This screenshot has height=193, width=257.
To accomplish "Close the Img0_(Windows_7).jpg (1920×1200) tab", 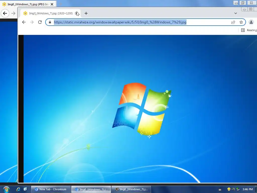I will click(x=76, y=13).
